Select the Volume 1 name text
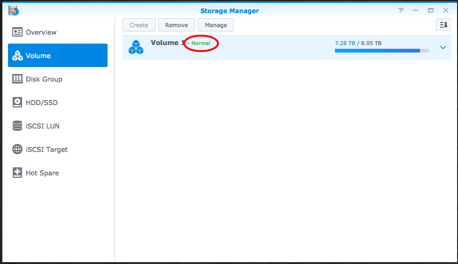Image resolution: width=458 pixels, height=264 pixels. 168,43
